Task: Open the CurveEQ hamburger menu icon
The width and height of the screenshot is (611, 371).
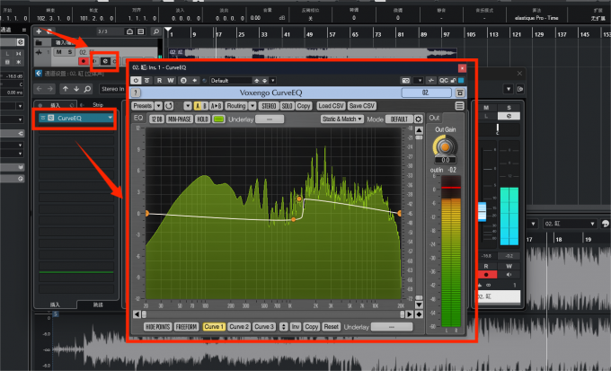Action: tap(459, 106)
